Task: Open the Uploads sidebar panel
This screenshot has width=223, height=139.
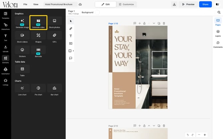Action: (6, 49)
